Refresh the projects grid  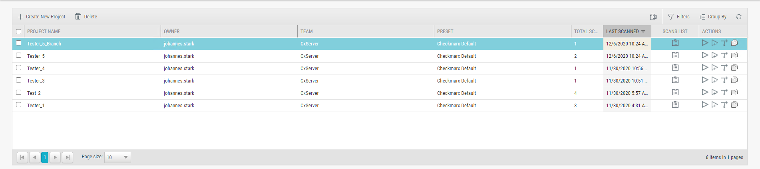(x=739, y=17)
